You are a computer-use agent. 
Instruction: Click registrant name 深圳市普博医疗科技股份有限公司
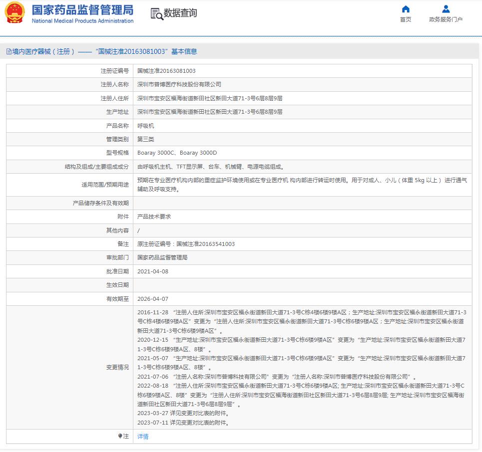(179, 84)
